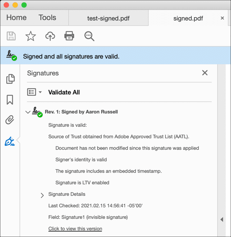Viewport: 231px width, 237px height.
Task: Collapse the Rev. 1 signature entry
Action: tap(27, 112)
